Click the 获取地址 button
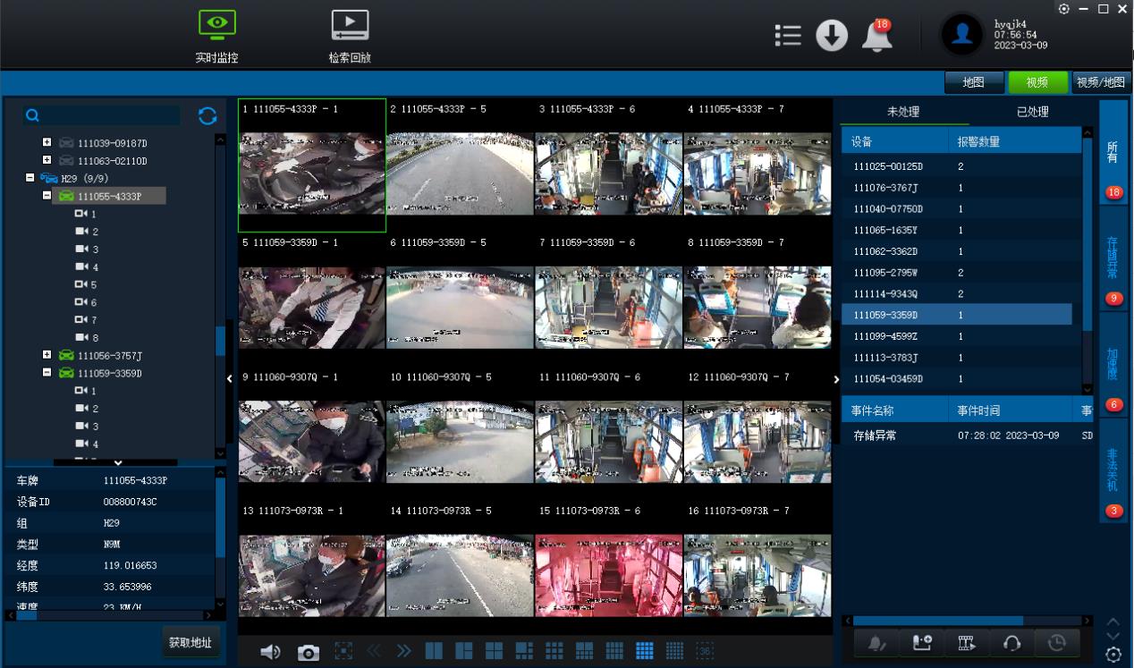The width and height of the screenshot is (1134, 668). [x=192, y=643]
